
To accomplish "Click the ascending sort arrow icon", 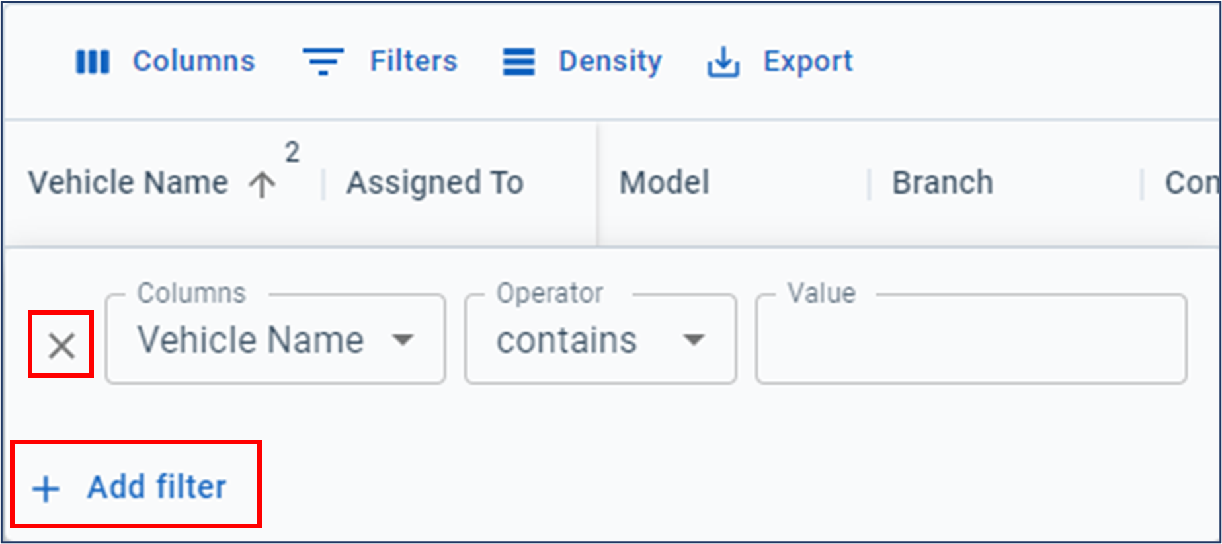I will pos(263,184).
